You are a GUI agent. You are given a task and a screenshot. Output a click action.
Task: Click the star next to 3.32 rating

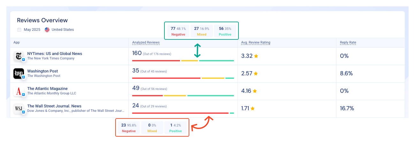(x=256, y=56)
